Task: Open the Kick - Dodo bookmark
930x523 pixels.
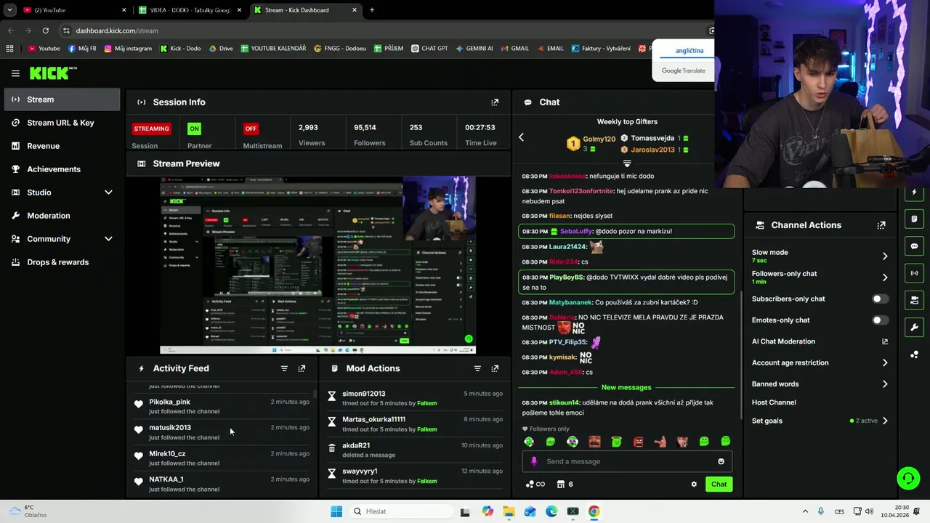Action: [179, 49]
